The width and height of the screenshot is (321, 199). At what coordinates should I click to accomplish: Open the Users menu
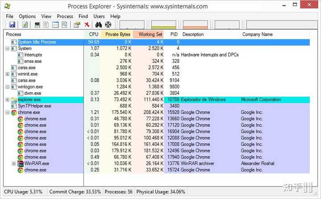pyautogui.click(x=99, y=16)
